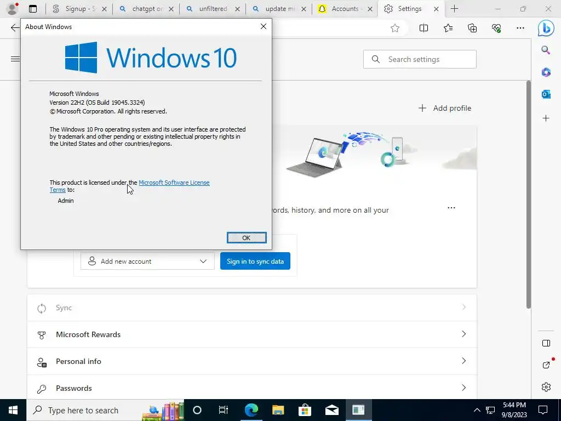Open Settings hamburger menu
The height and width of the screenshot is (421, 561).
coord(15,59)
